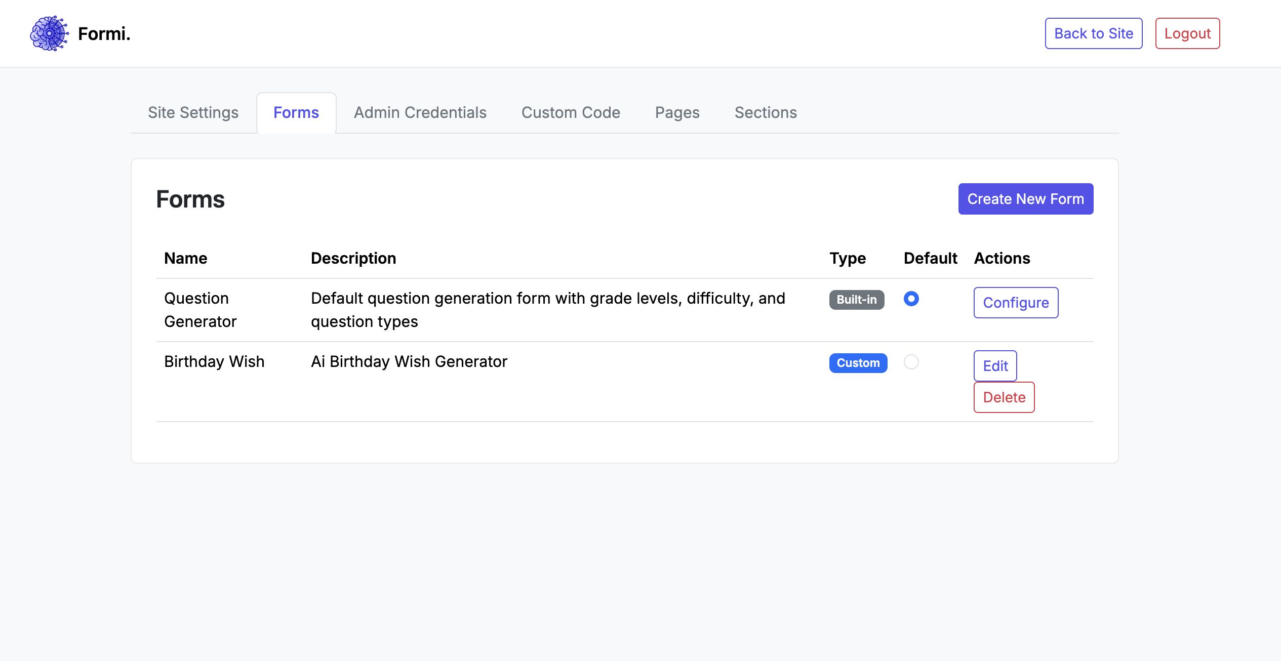Image resolution: width=1281 pixels, height=661 pixels.
Task: Configure the Question Generator form
Action: pyautogui.click(x=1015, y=303)
